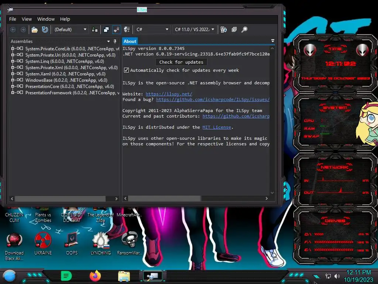Viewport: 378px width, 284px height.
Task: Open the (Default) assembly list dropdown
Action: pos(71,30)
